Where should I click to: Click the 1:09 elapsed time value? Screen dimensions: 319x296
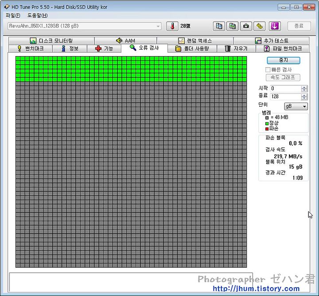[298, 178]
